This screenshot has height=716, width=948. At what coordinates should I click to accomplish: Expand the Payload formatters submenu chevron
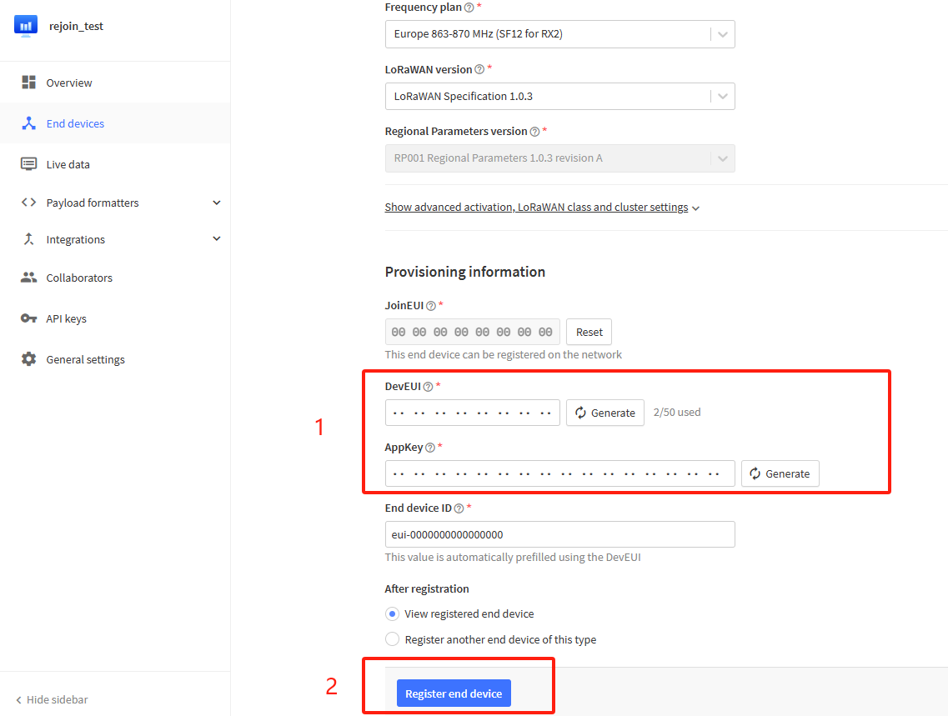pyautogui.click(x=217, y=203)
